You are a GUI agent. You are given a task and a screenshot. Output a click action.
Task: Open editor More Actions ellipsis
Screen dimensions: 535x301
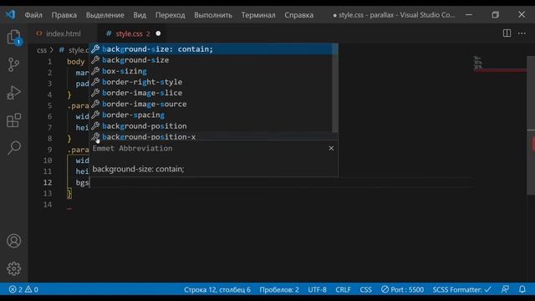click(522, 33)
